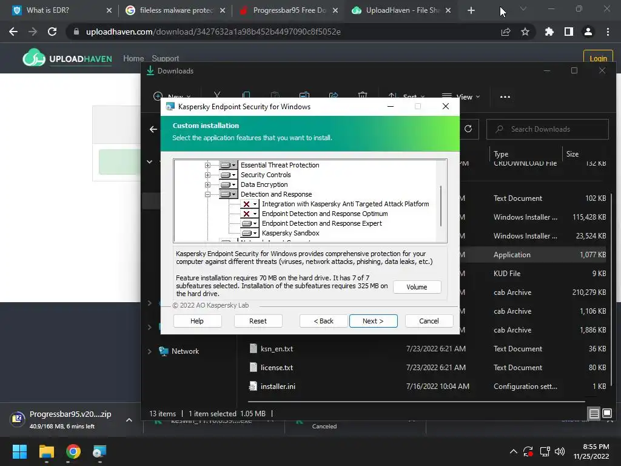Go back with the < Back button
The image size is (621, 466).
click(x=324, y=321)
